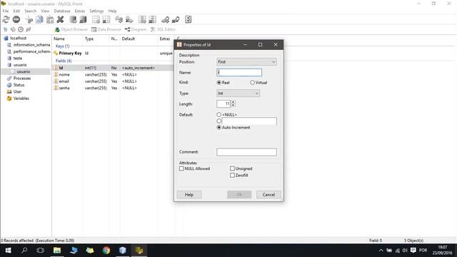The height and width of the screenshot is (257, 457).
Task: Click the Create Foreign Key link icon
Action: pos(165,19)
